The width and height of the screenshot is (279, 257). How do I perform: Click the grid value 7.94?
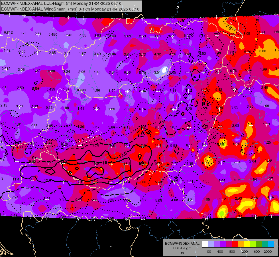coord(15,197)
